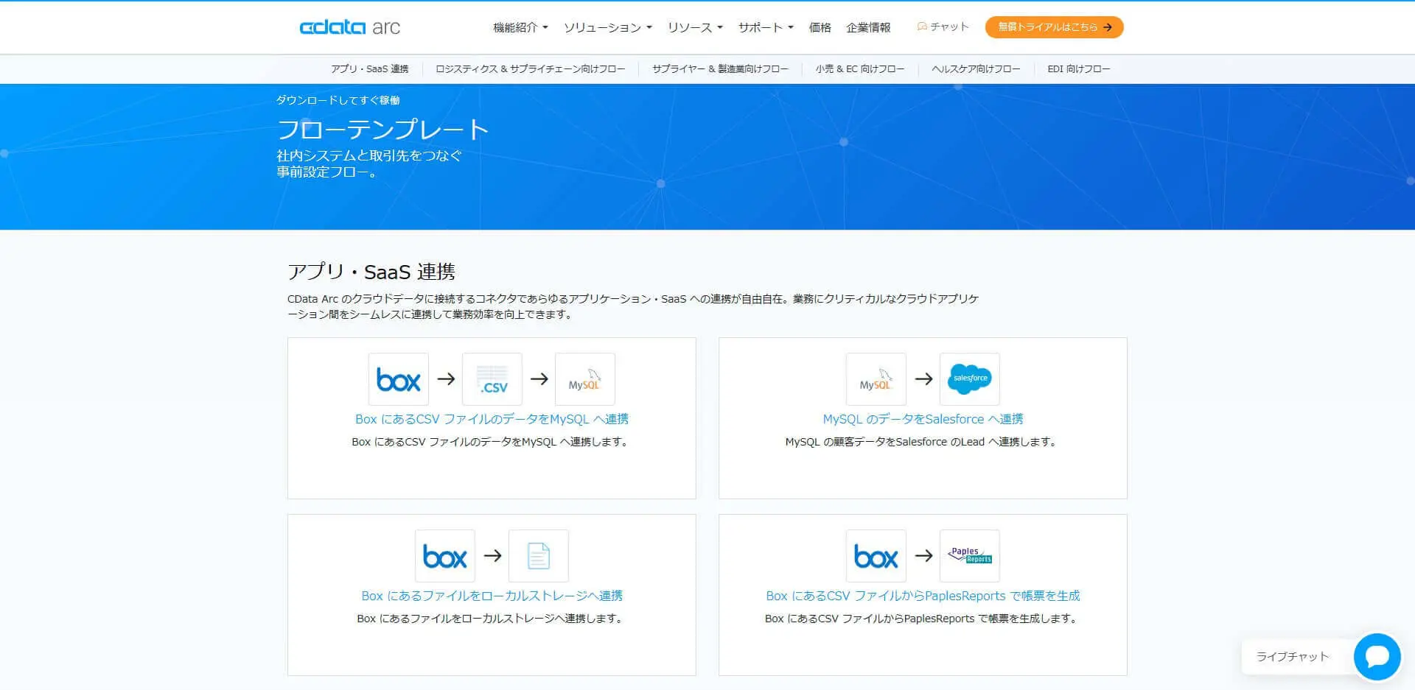Click the チャット link in the header
This screenshot has height=690, width=1415.
943,27
